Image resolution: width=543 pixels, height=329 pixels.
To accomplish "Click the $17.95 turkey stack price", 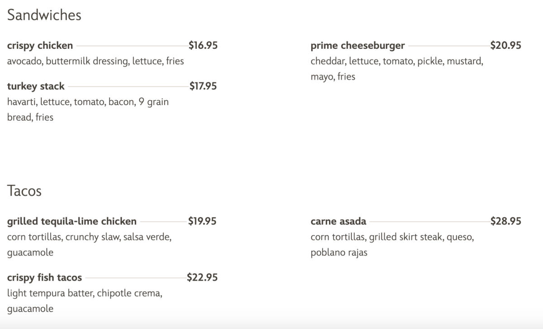I will (203, 86).
